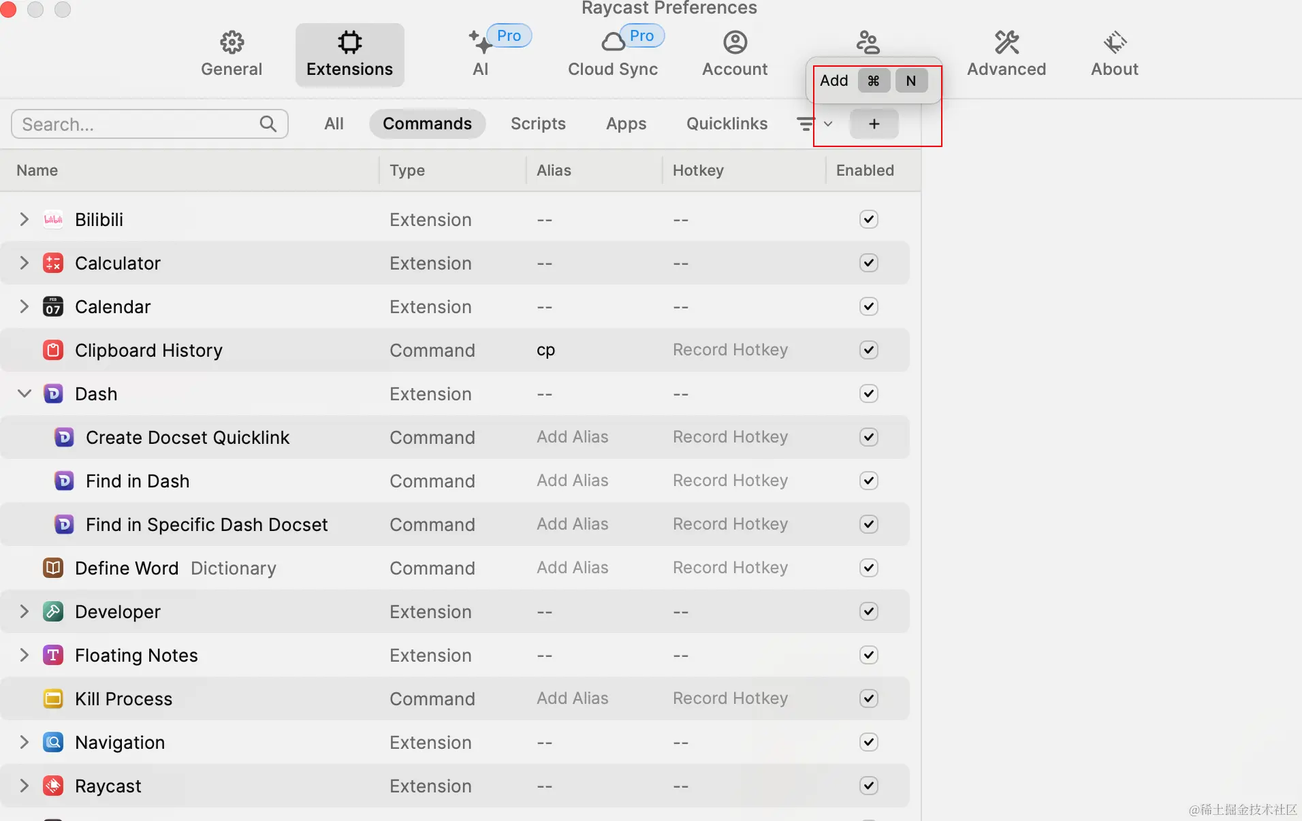
Task: Expand the Calculator extension row
Action: click(x=25, y=263)
